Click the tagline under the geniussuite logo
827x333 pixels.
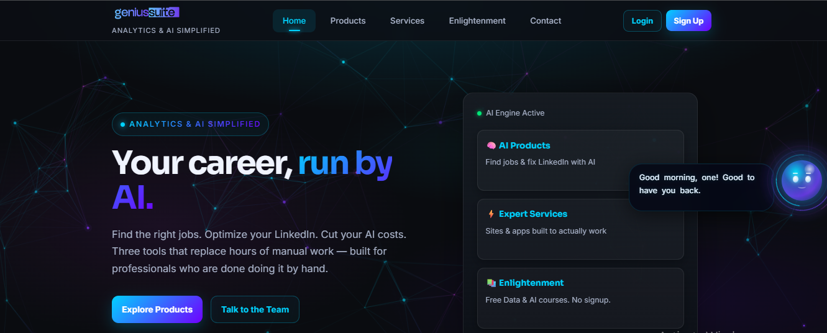click(166, 30)
